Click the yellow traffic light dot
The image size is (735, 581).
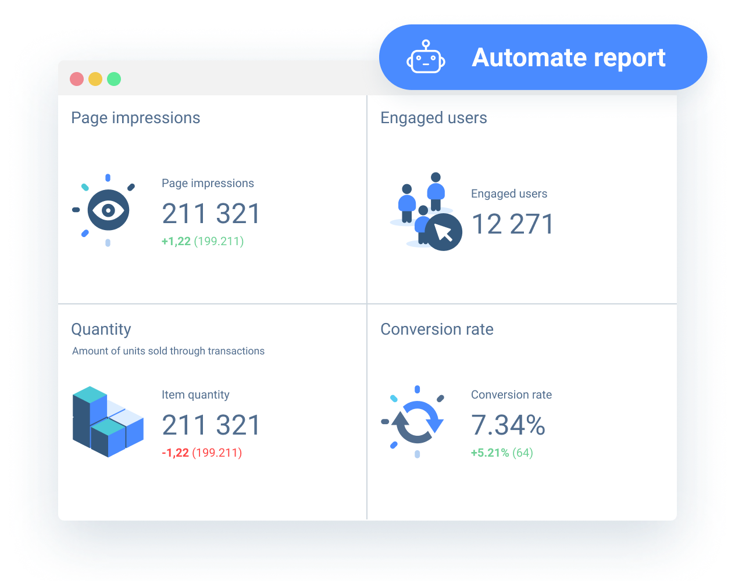click(x=95, y=79)
